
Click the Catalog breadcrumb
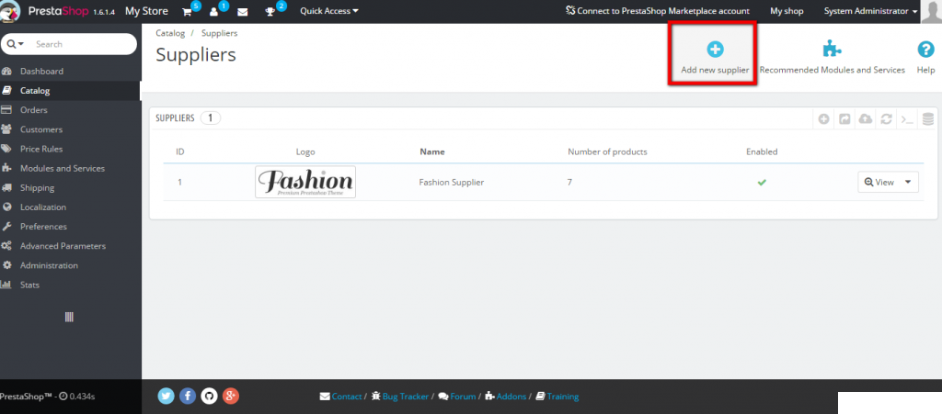[x=170, y=33]
